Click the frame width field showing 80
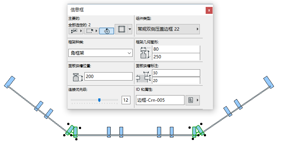The image size is (282, 152). click(176, 49)
